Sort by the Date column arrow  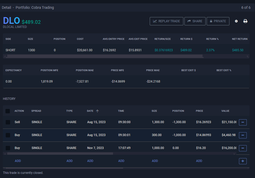pyautogui.click(x=97, y=111)
